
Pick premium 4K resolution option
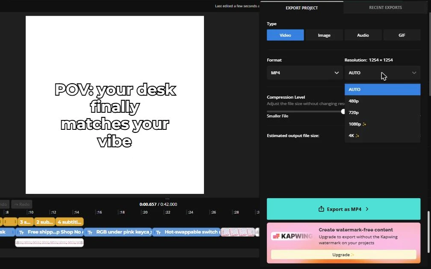coord(382,136)
